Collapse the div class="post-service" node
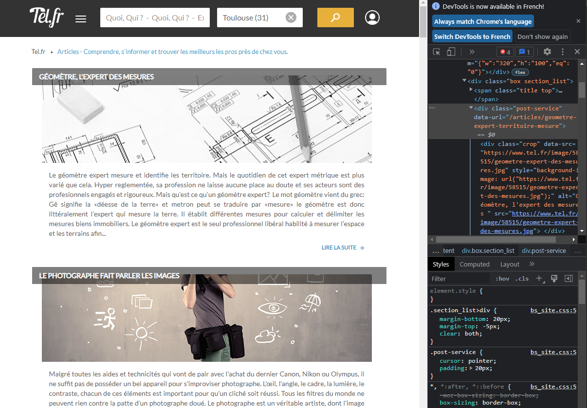Screen dimensions: 587x408 tap(471, 108)
